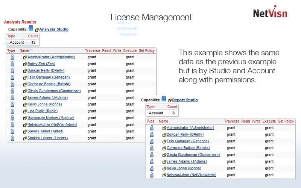Click the shortcut icon before Sanora Talbot's name
The height and width of the screenshot is (188, 301).
(25, 132)
